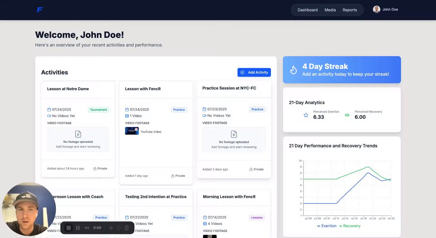Screen dimensions: 436x238
Task: Click the Add Activity button
Action: 254,72
